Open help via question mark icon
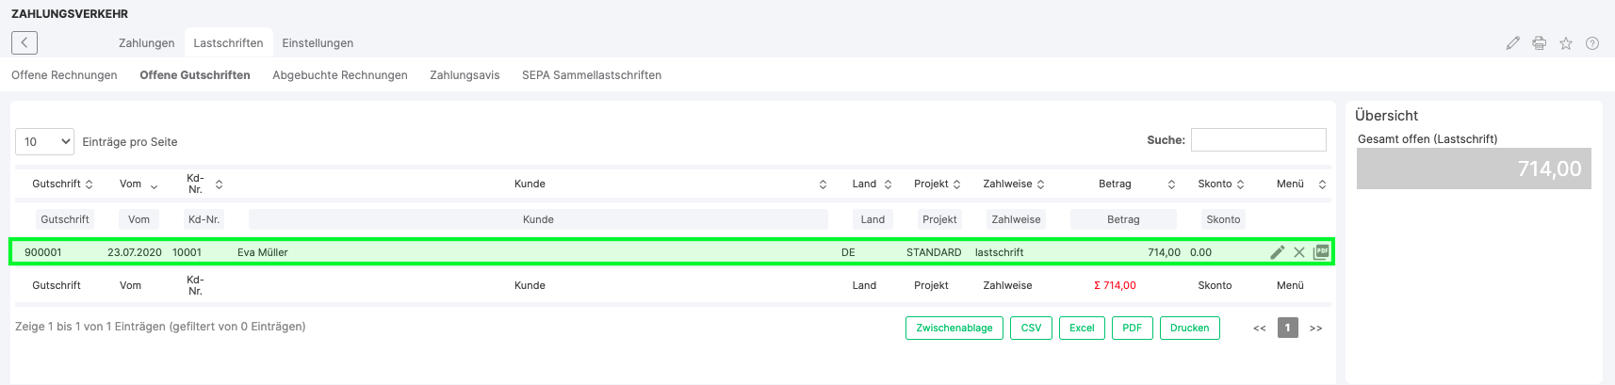Viewport: 1615px width, 385px height. tap(1591, 43)
